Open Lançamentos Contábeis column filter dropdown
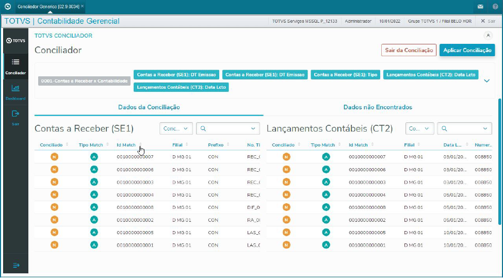Screen dimensions: 503x278 (x=420, y=128)
